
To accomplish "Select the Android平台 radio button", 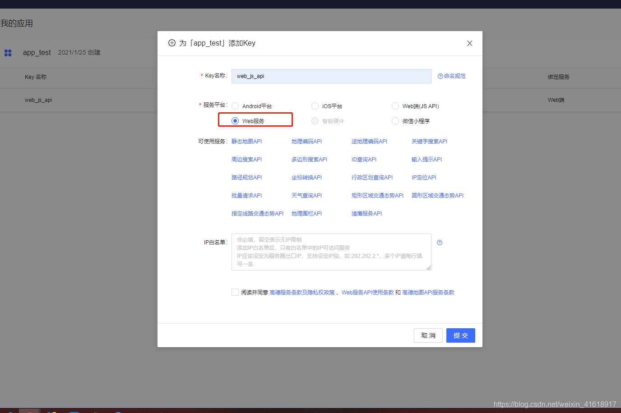I will [x=235, y=106].
